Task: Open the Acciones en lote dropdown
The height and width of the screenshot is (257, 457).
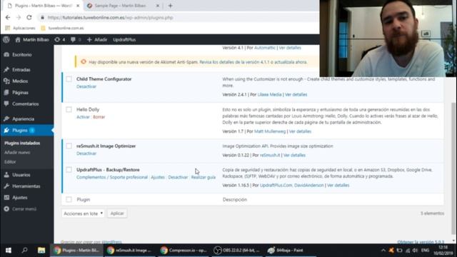Action: (83, 213)
